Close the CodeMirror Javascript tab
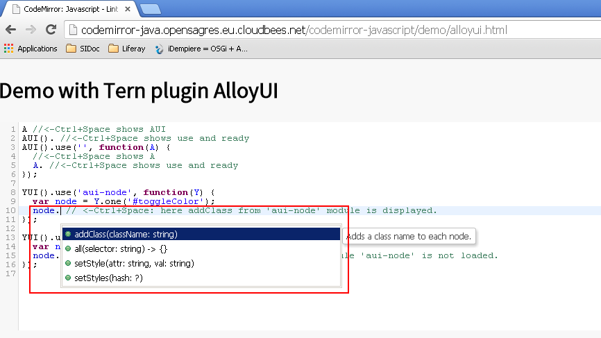601x338 pixels. 128,9
